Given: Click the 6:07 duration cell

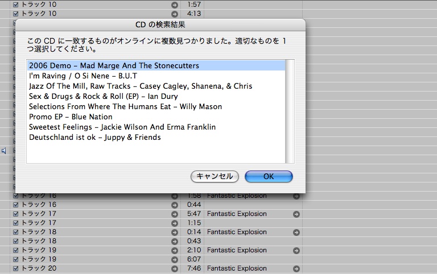Looking at the screenshot, I should (194, 259).
